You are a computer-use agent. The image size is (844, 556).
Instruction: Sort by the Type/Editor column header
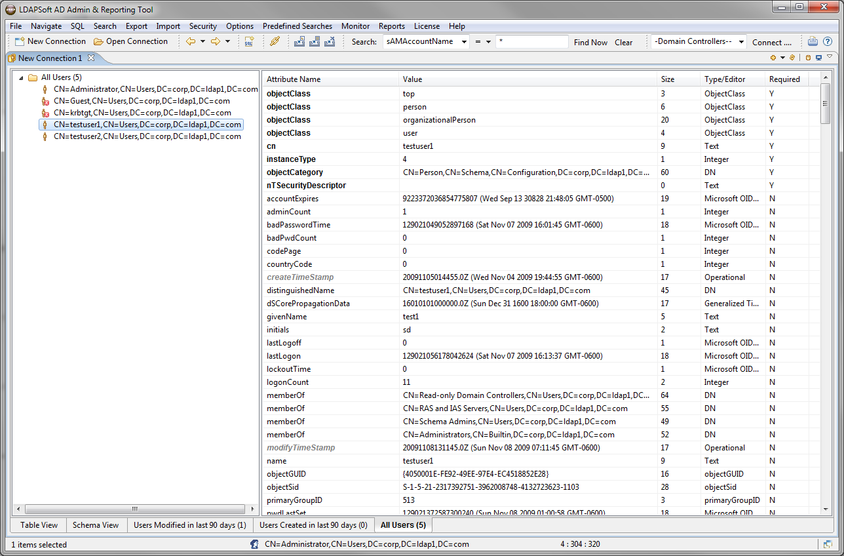click(733, 79)
